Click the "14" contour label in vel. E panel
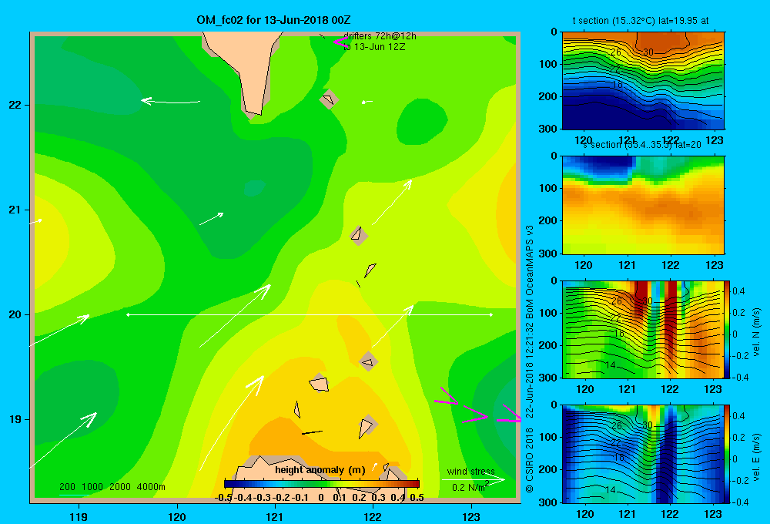770x524 pixels. (x=610, y=490)
